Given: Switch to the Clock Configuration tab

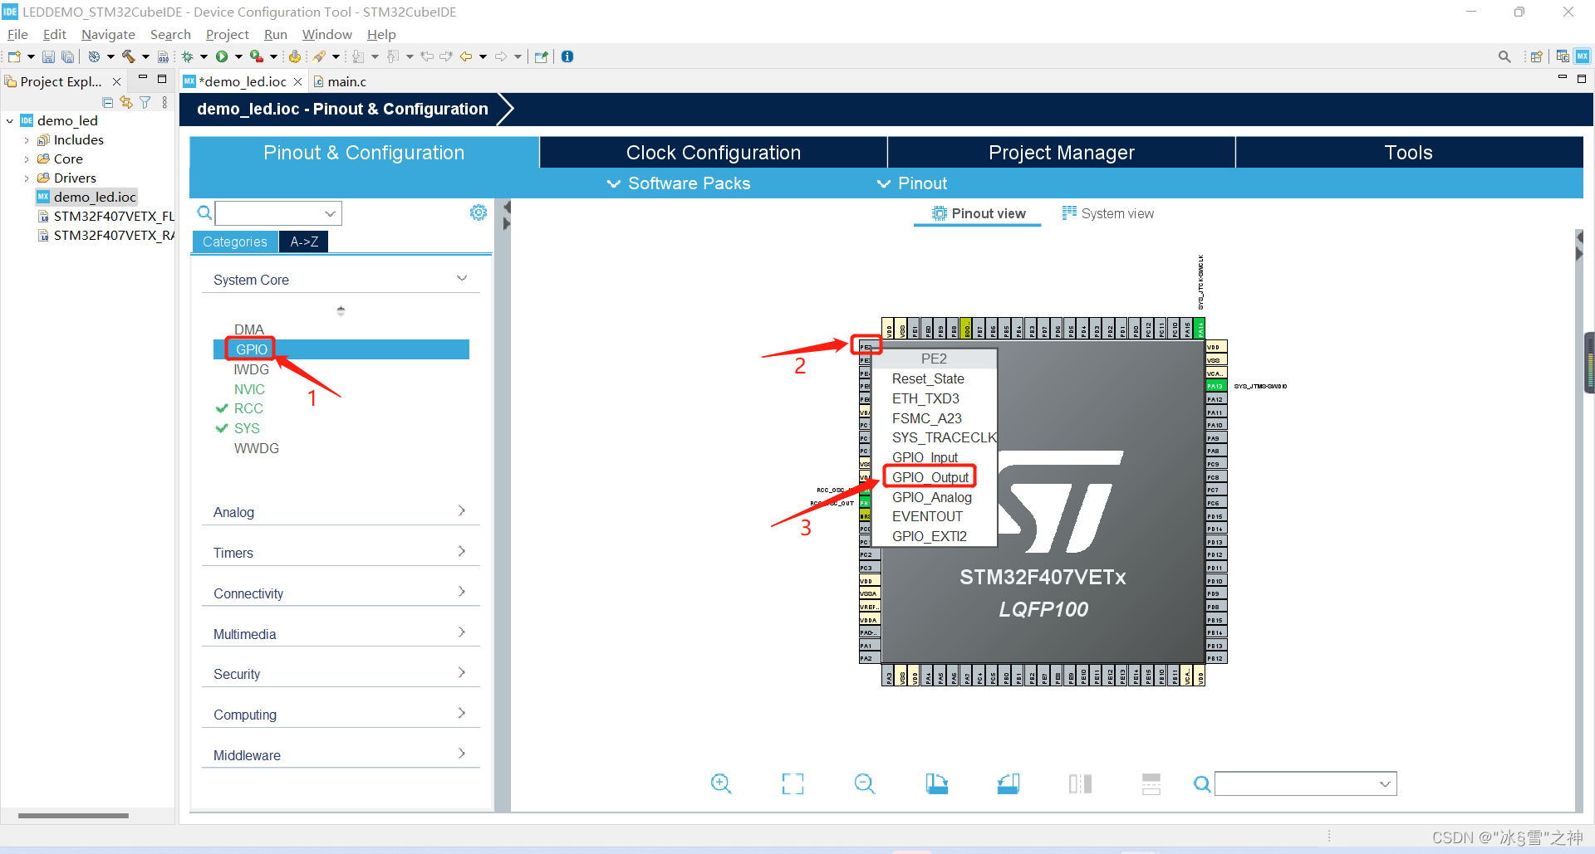Looking at the screenshot, I should click(713, 152).
